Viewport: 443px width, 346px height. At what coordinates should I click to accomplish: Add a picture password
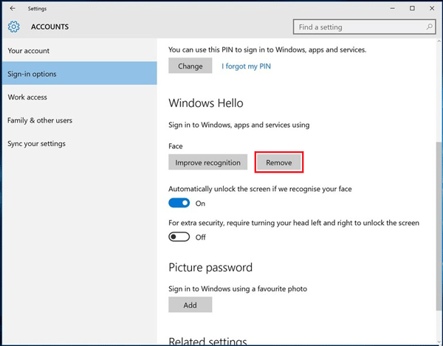(190, 305)
